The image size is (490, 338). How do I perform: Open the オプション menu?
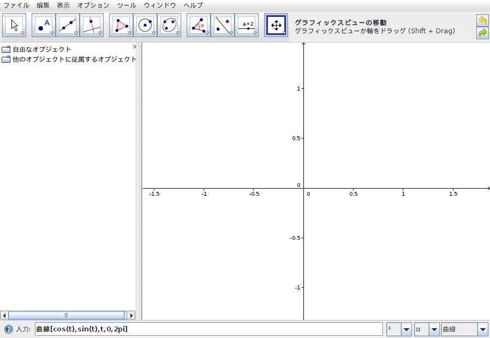(93, 5)
